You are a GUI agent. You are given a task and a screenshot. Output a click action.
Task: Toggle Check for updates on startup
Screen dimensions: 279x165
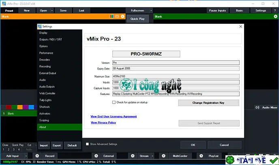114,102
